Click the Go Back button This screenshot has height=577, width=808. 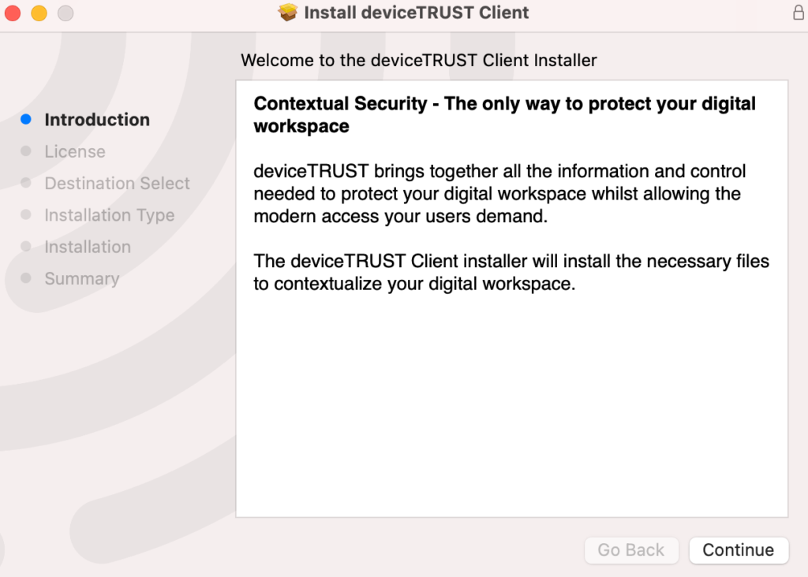pos(631,550)
